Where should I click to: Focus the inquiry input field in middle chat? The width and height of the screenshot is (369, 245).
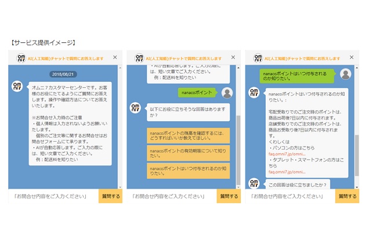(x=172, y=196)
